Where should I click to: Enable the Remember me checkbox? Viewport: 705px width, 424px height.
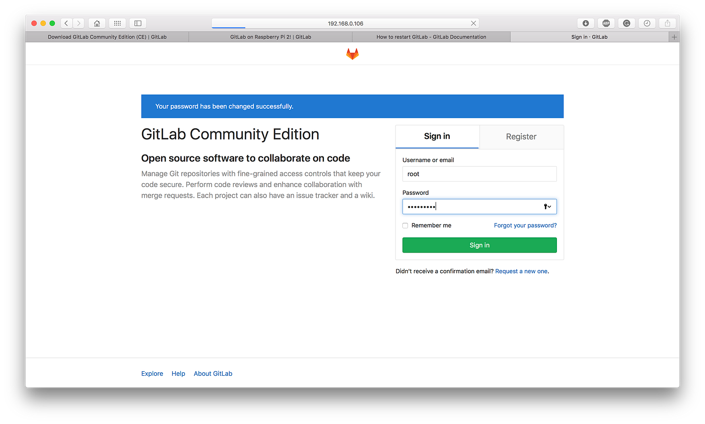405,225
